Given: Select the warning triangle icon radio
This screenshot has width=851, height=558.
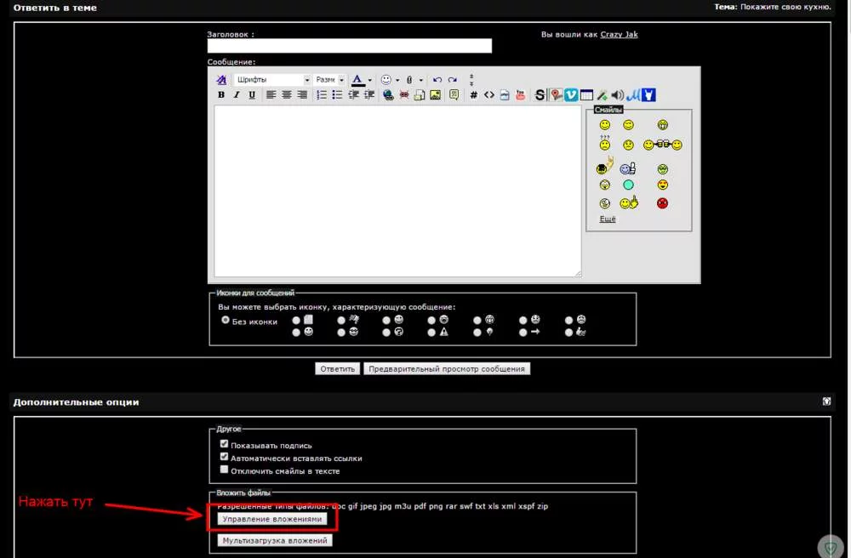Looking at the screenshot, I should point(431,333).
